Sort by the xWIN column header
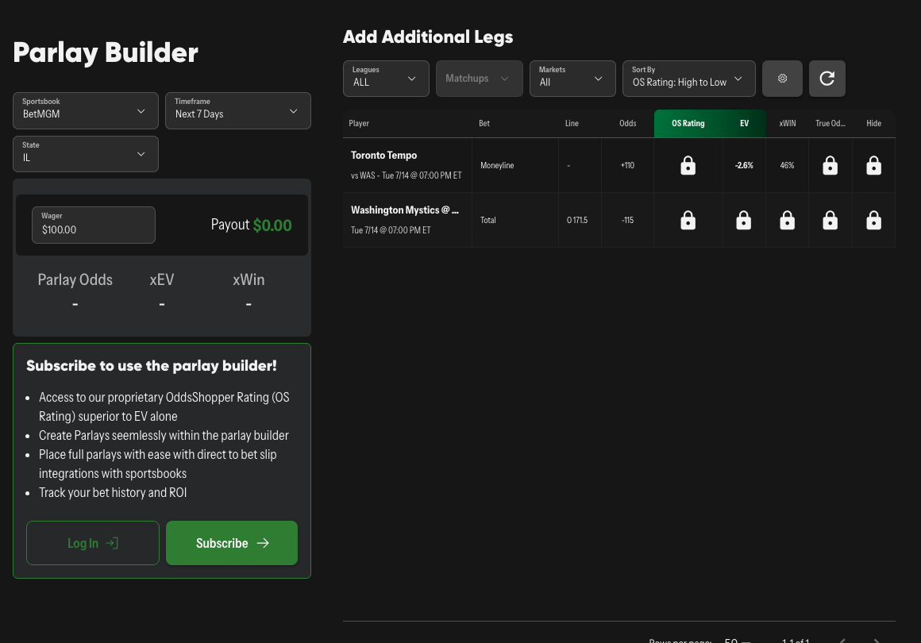This screenshot has width=921, height=643. 787,123
